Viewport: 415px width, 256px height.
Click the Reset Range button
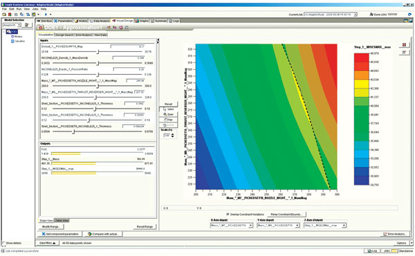tap(145, 227)
